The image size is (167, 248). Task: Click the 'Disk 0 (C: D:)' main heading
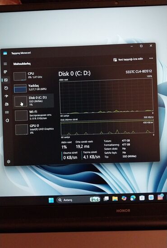[x=74, y=73]
